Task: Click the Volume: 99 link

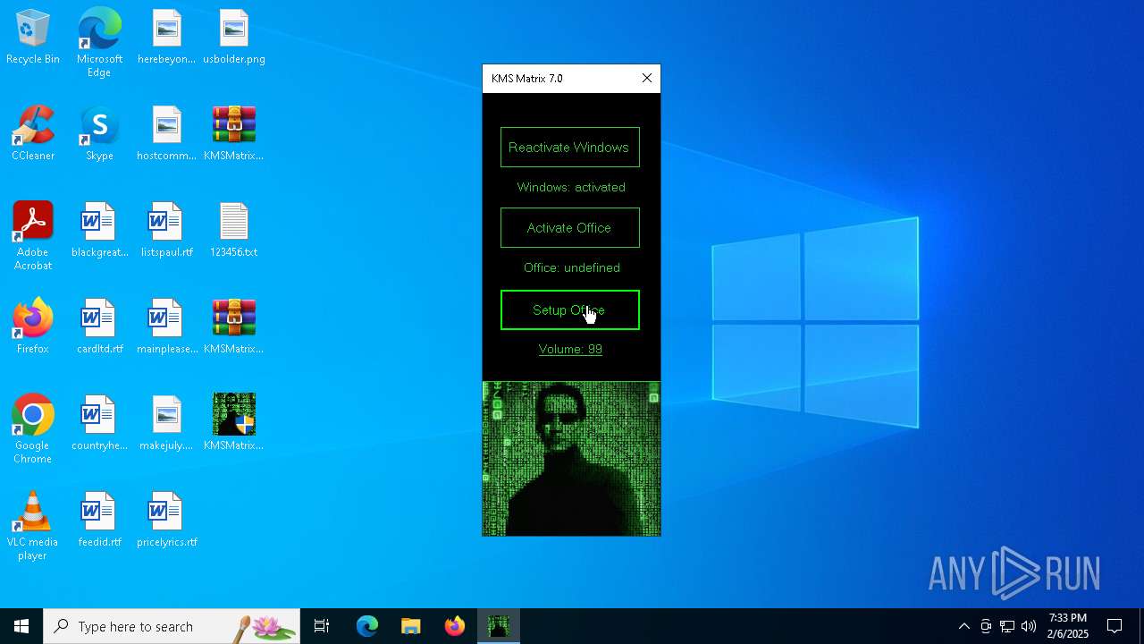Action: 570,350
